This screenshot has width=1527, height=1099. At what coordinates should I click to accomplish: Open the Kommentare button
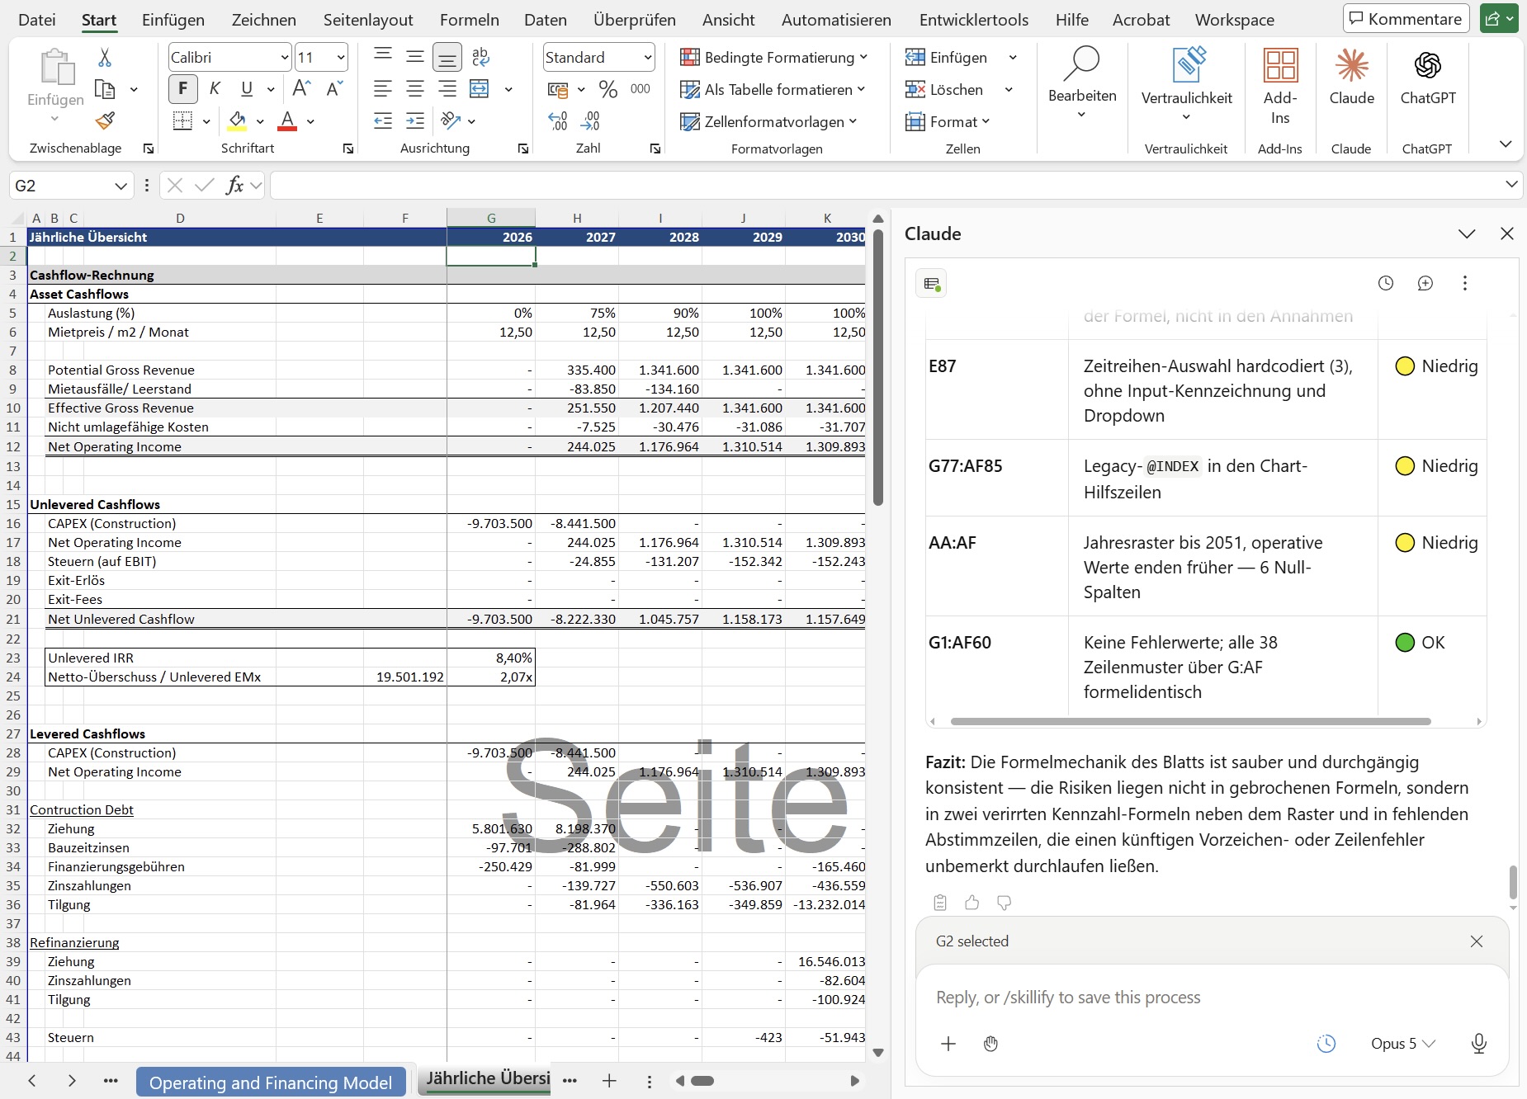coord(1406,18)
